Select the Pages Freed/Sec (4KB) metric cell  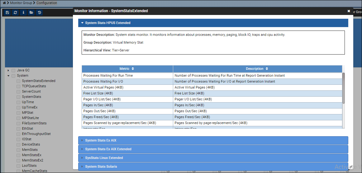(x=127, y=117)
